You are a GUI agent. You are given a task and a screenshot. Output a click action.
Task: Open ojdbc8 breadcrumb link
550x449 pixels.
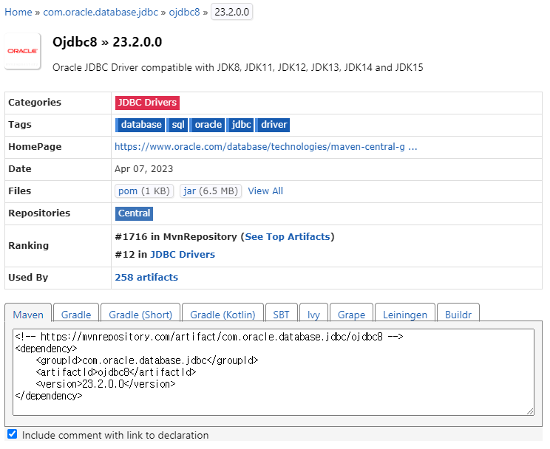click(184, 12)
